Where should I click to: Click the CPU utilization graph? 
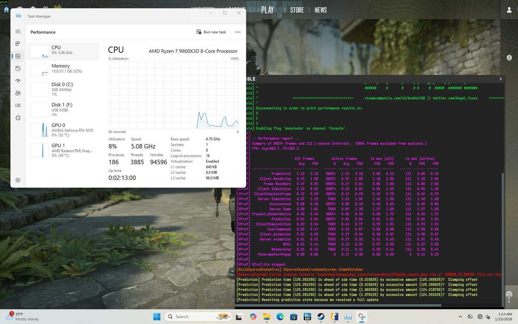point(174,95)
